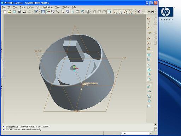Viewport: 181px width, 136px height.
Task: Select the Variable Section Sweep tool
Action: 149,96
